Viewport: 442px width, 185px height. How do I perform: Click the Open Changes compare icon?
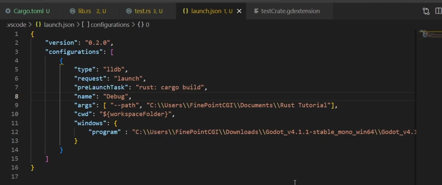click(426, 11)
